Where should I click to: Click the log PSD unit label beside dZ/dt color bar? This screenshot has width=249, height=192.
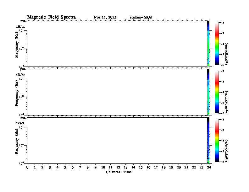pos(227,151)
